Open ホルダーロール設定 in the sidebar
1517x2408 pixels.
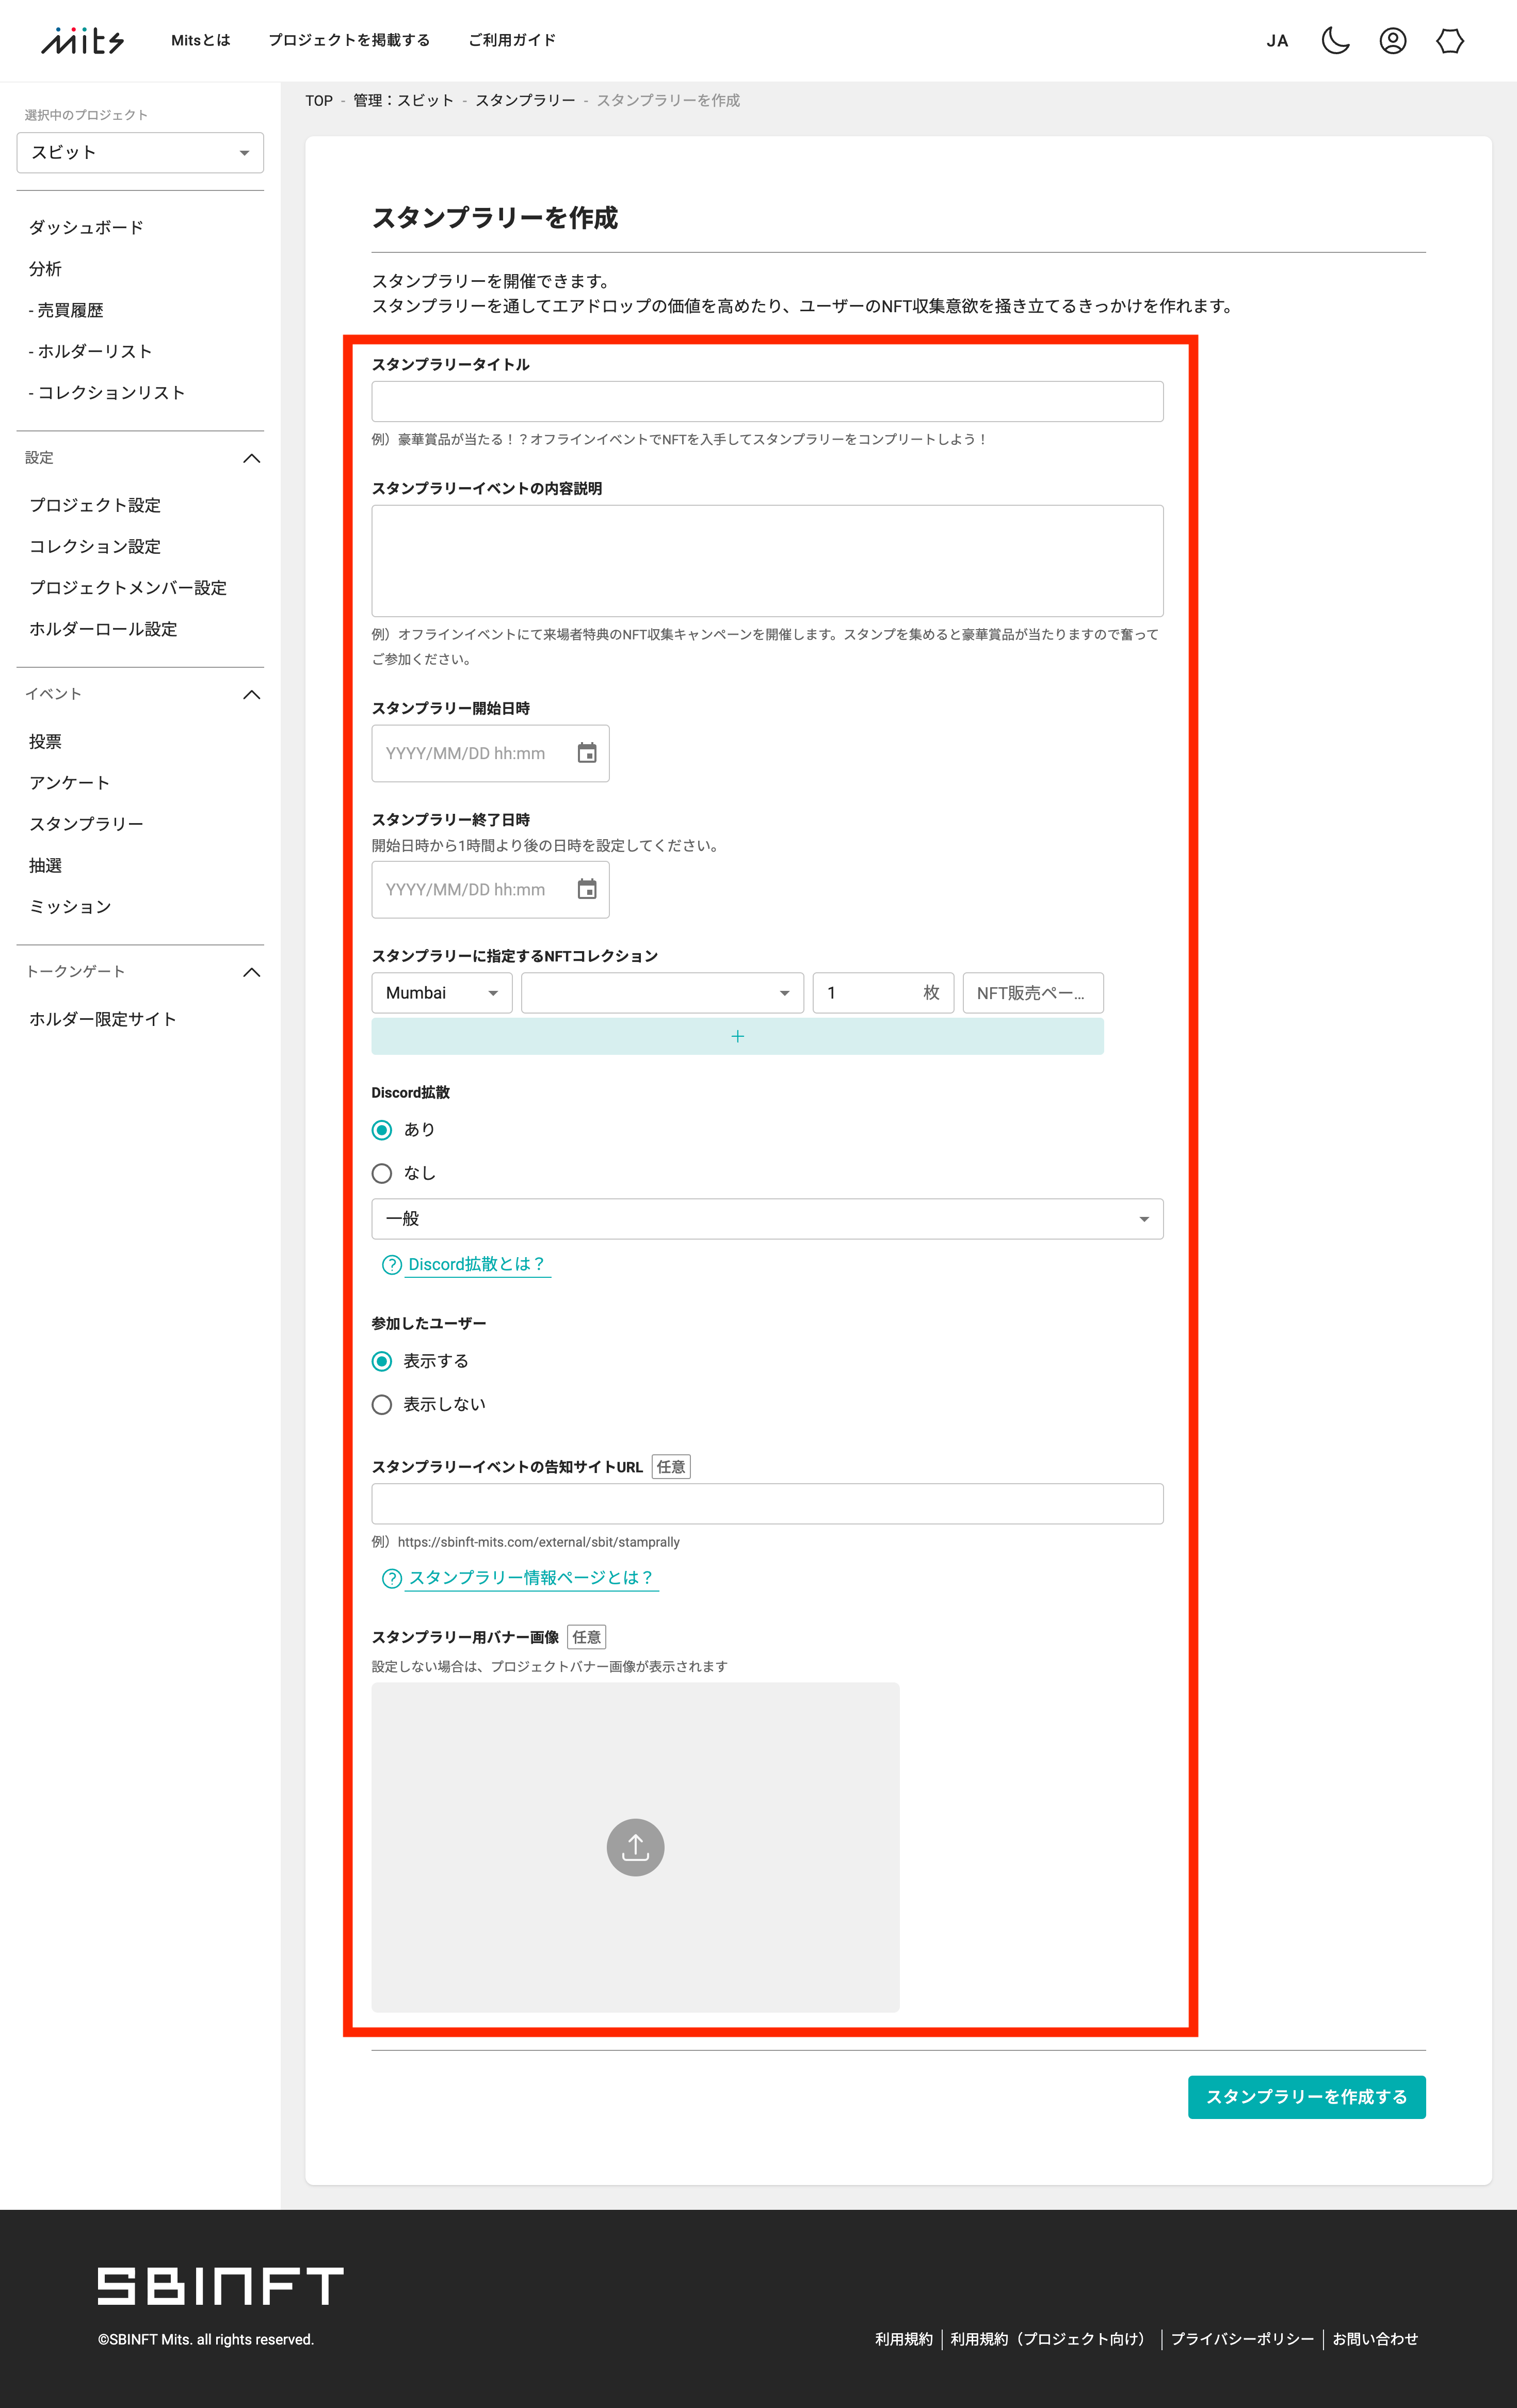103,628
